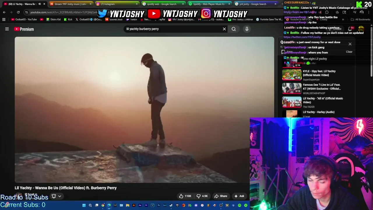This screenshot has width=373, height=210.
Task: Launch Lightroom Classic from taskbar
Action: tap(165, 205)
